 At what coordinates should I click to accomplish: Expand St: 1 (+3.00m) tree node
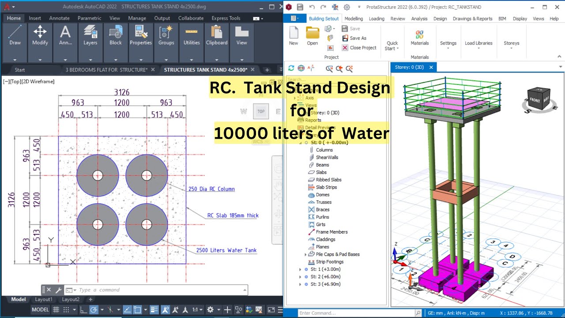pos(300,269)
